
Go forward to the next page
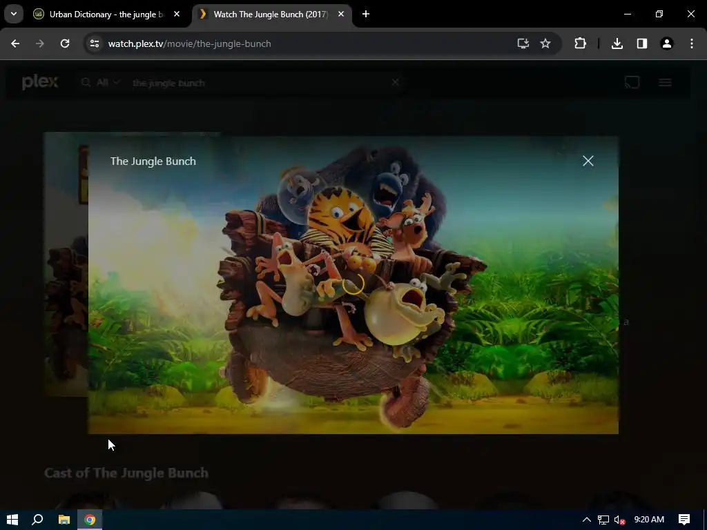tap(40, 43)
